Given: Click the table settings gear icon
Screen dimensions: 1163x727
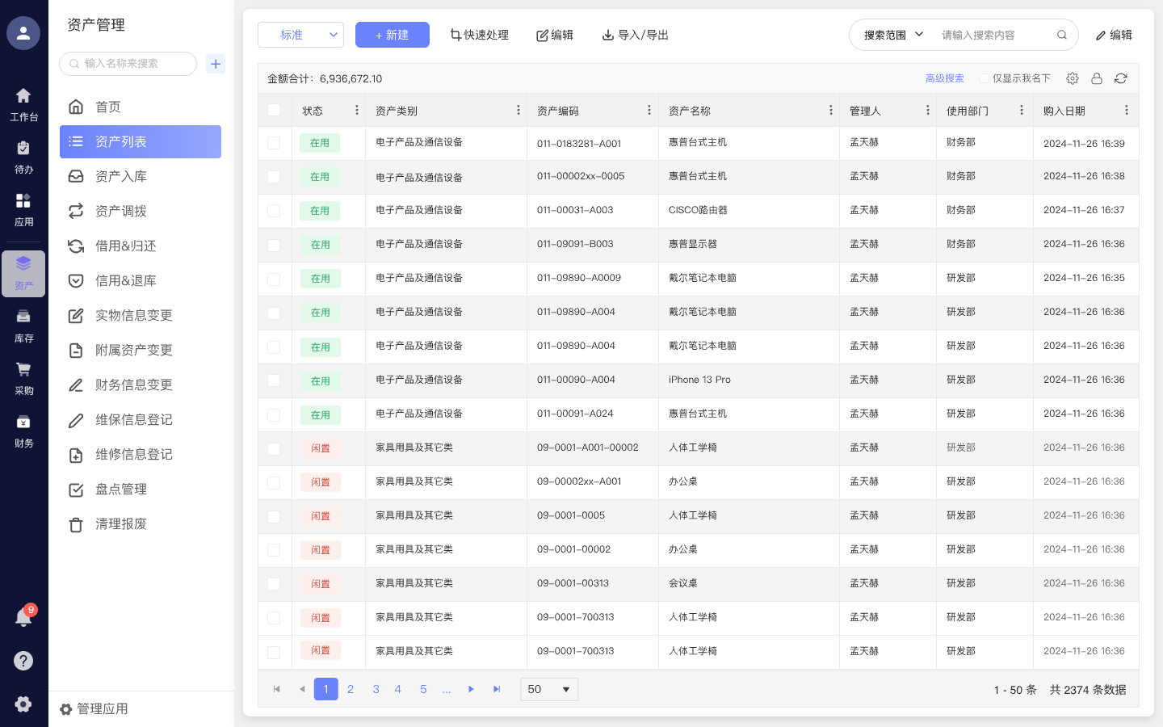Looking at the screenshot, I should click(x=1073, y=78).
